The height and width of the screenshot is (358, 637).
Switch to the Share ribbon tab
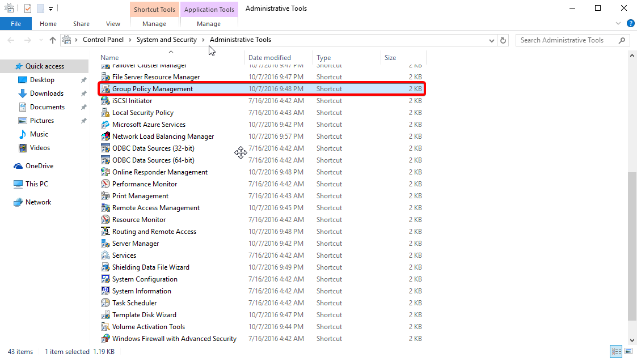pos(81,24)
